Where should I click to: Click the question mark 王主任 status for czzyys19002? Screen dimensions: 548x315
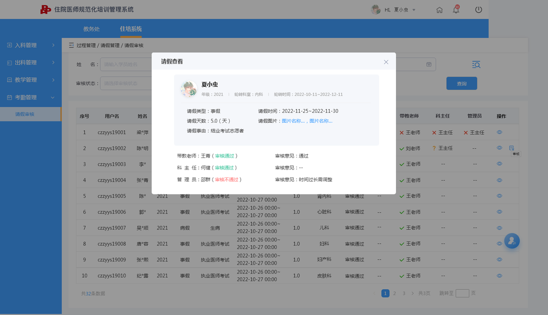point(434,148)
